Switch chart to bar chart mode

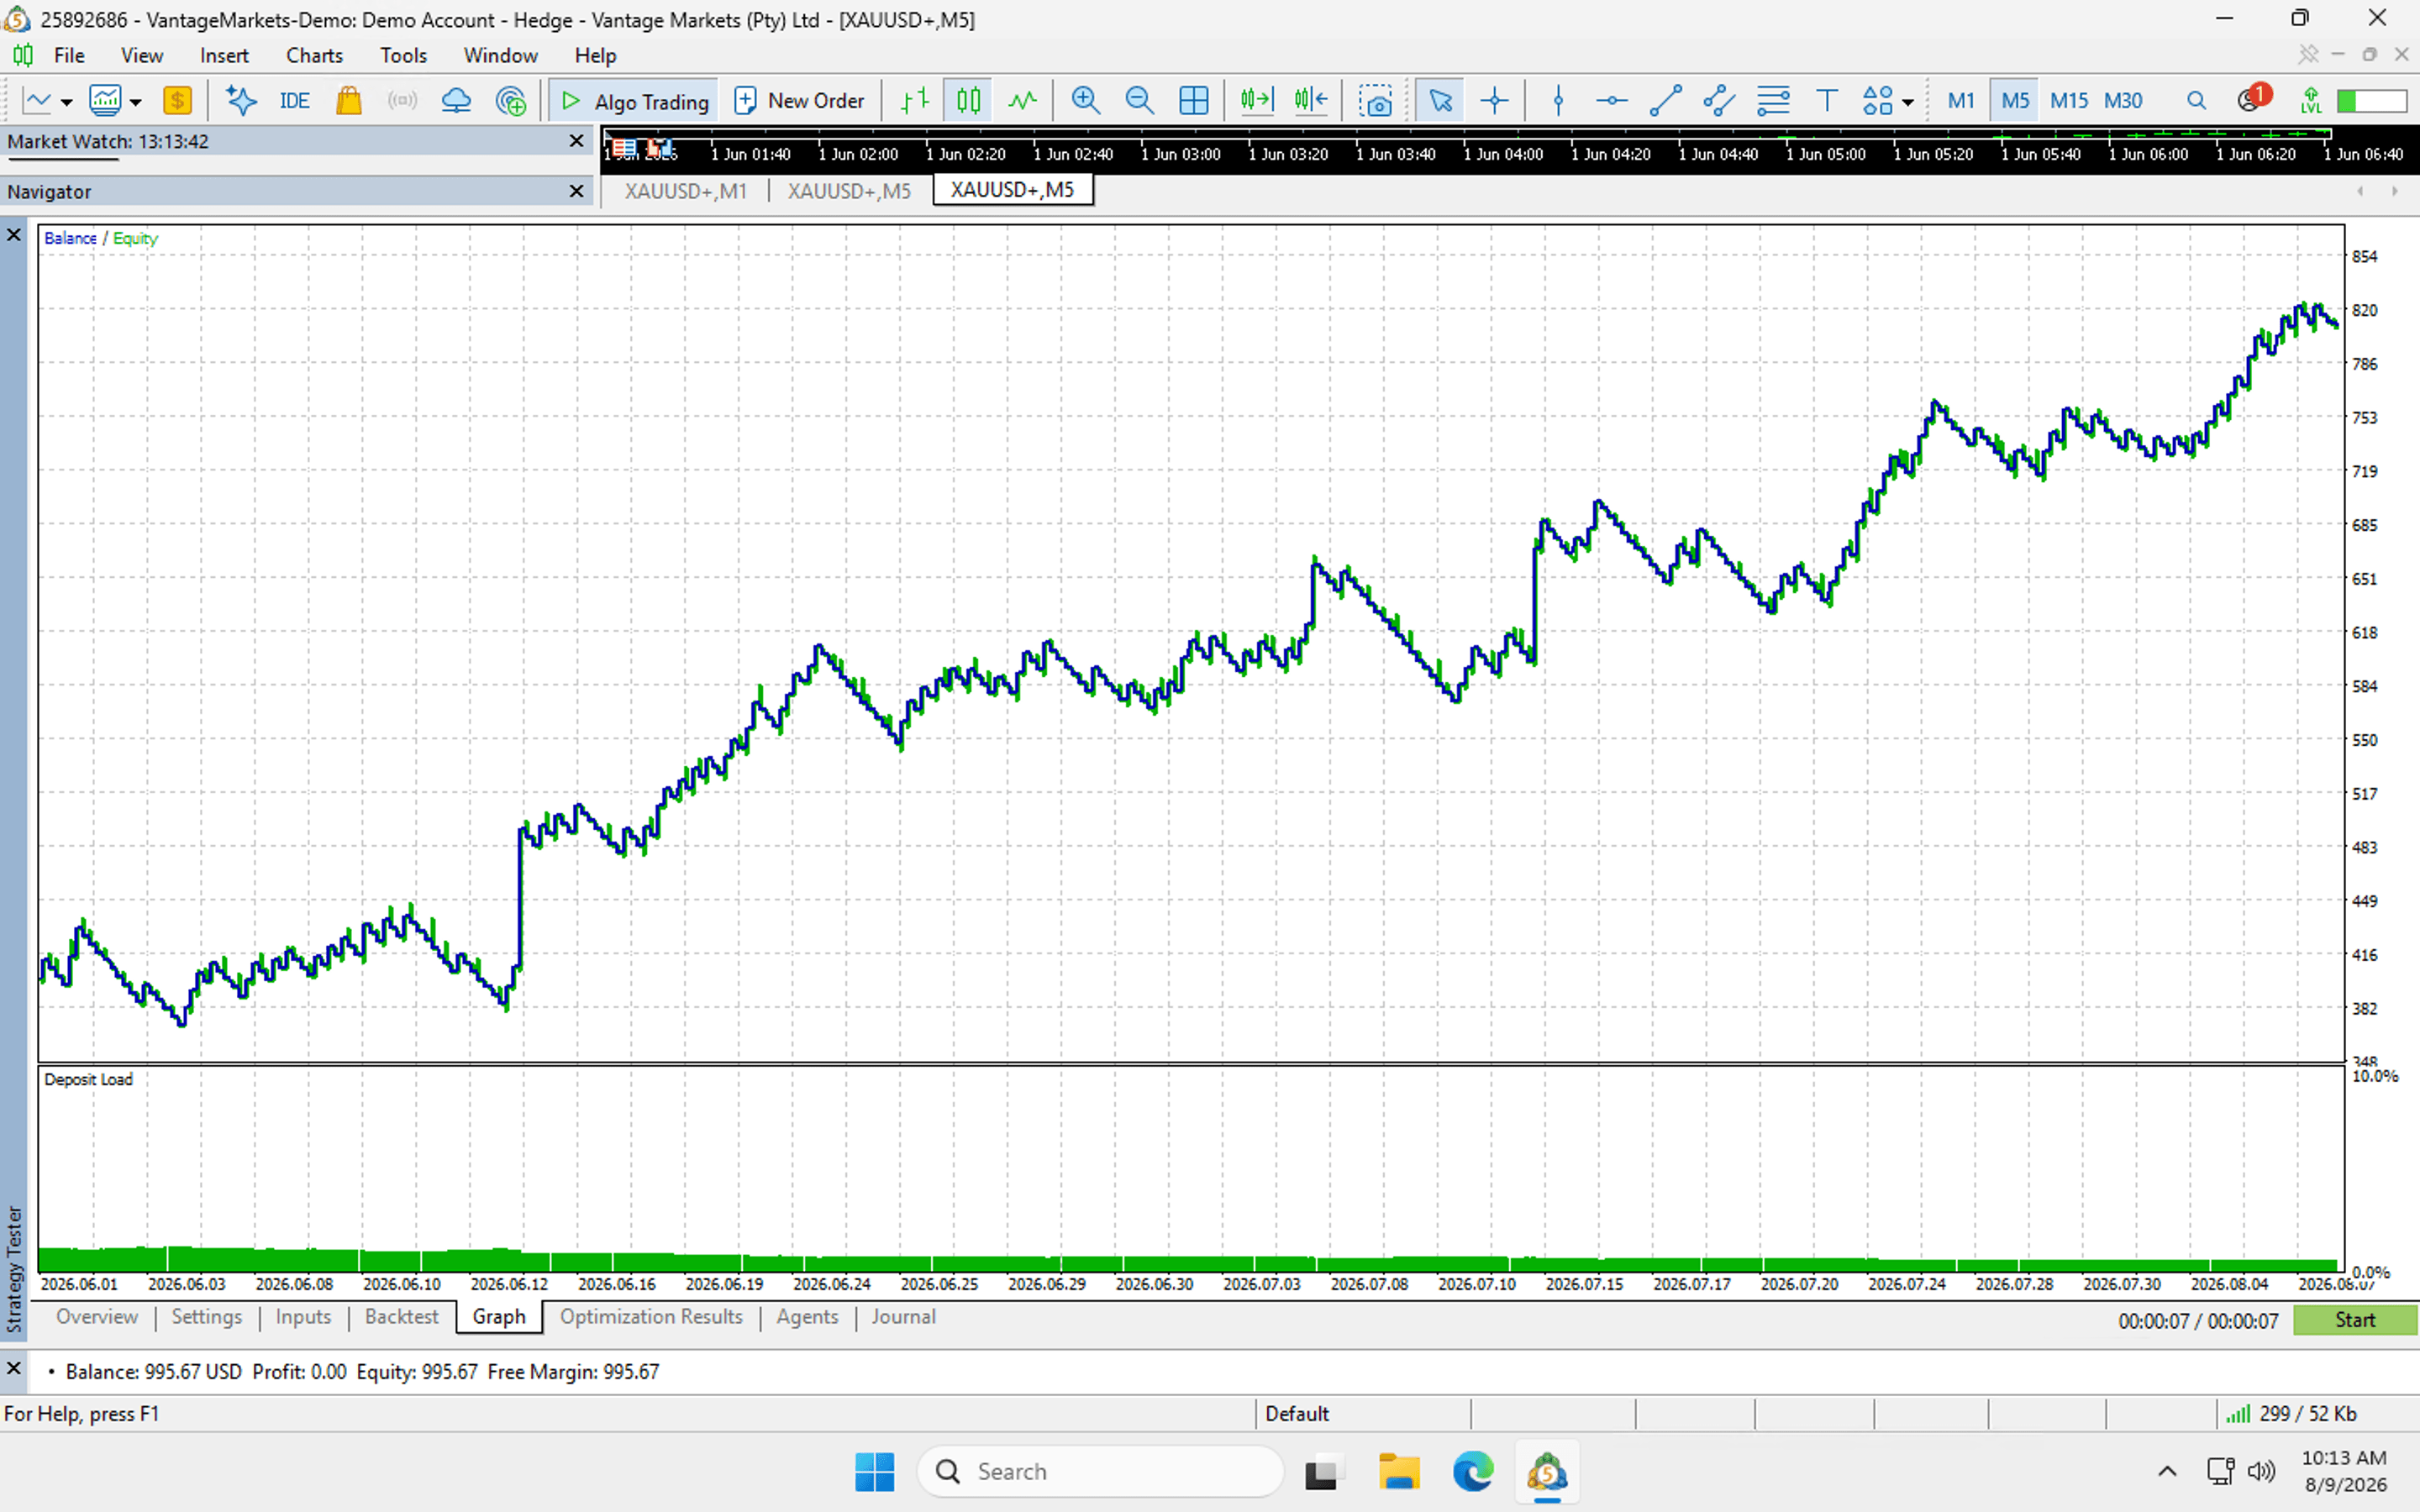(915, 101)
